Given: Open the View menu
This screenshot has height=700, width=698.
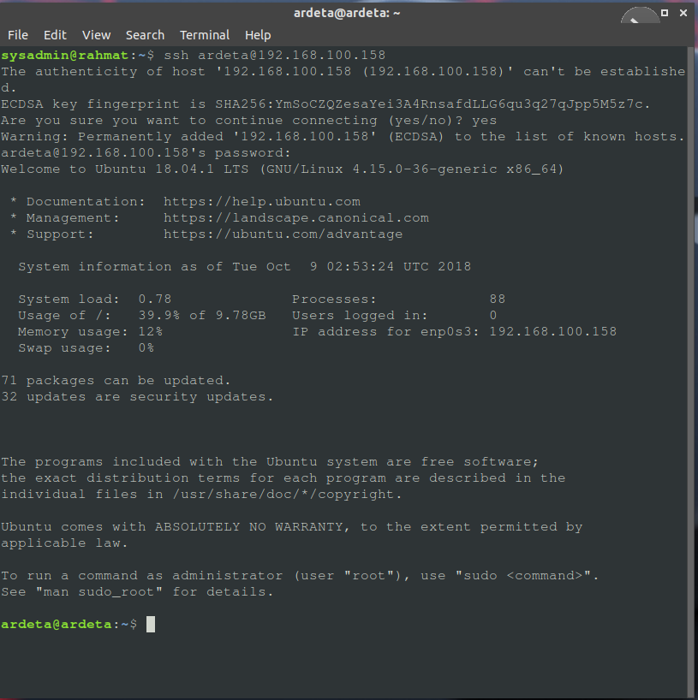Looking at the screenshot, I should pyautogui.click(x=96, y=35).
